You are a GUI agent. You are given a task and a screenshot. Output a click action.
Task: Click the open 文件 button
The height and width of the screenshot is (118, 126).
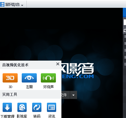click(x=65, y=95)
